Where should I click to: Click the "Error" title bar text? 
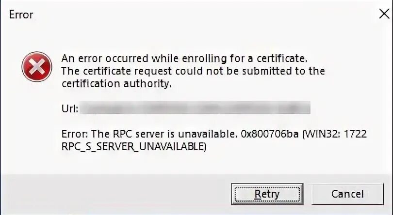point(21,15)
